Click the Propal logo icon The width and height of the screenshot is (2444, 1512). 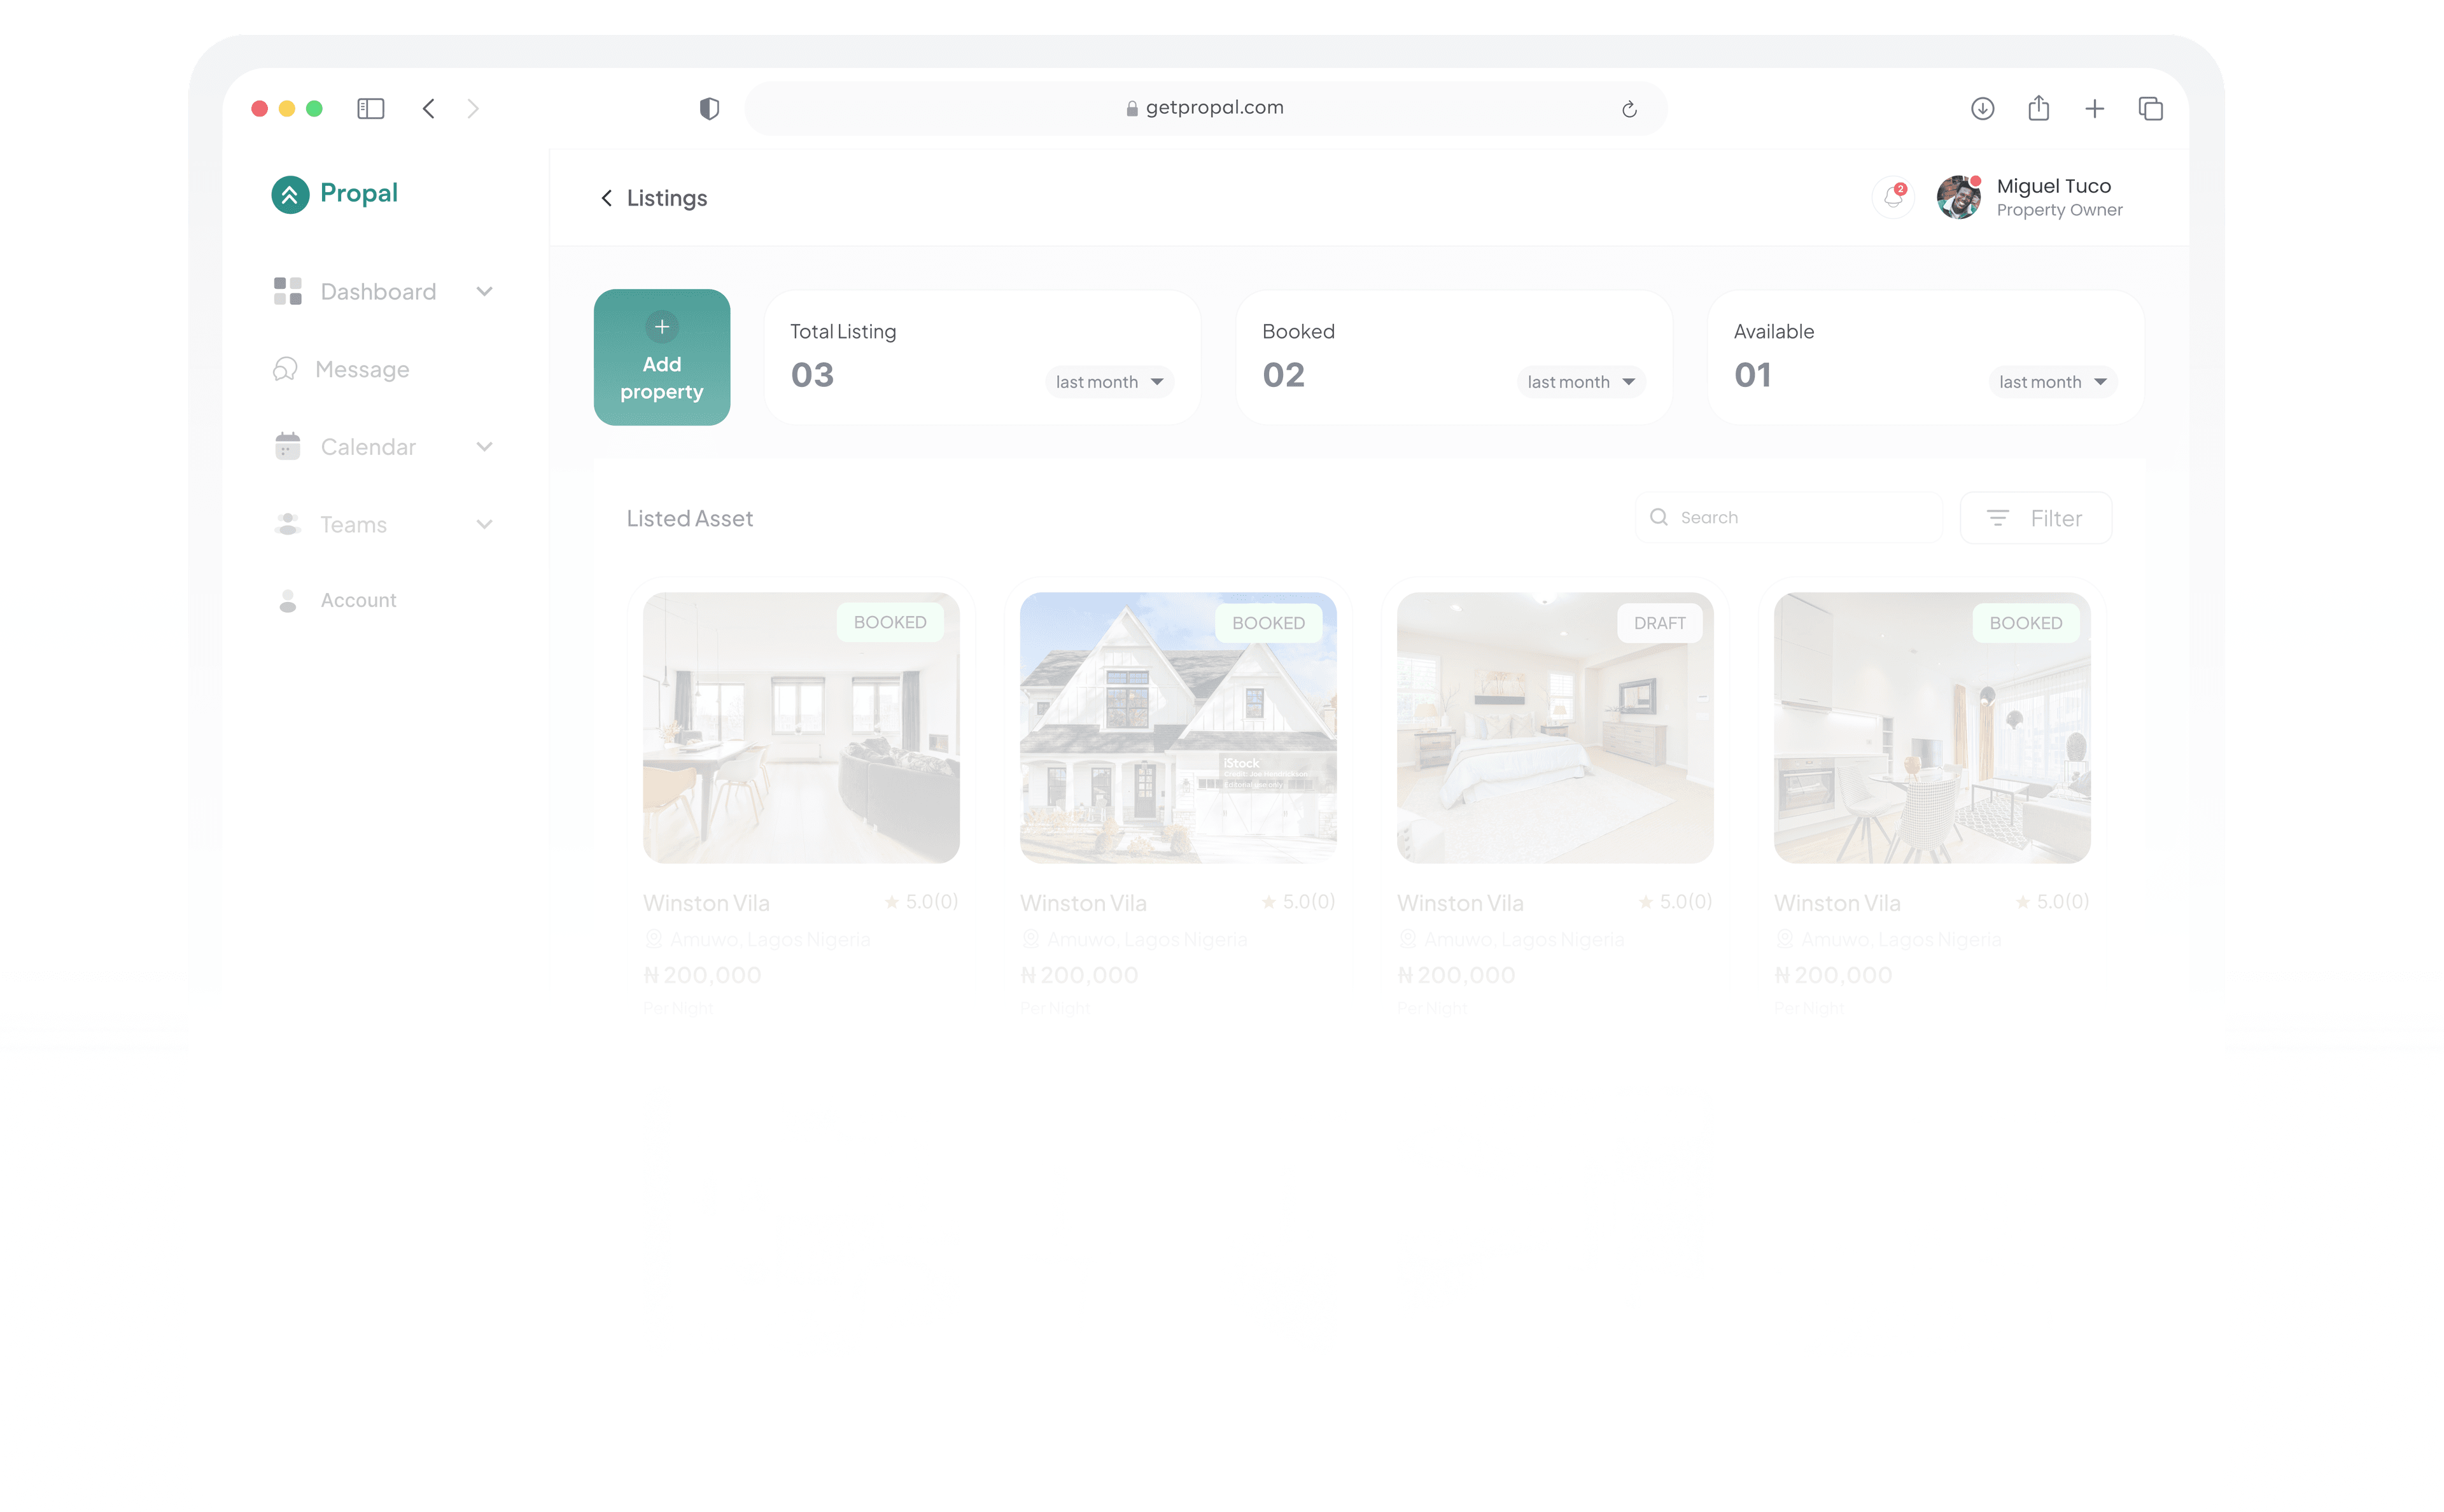point(290,194)
